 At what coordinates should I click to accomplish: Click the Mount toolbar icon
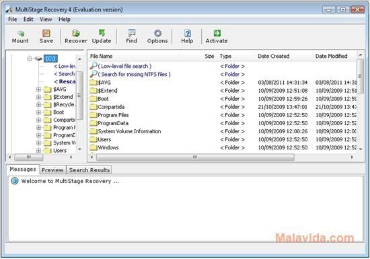(20, 33)
